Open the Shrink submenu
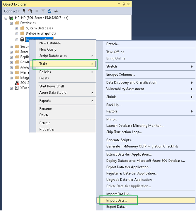This screenshot has width=196, height=211. (146, 97)
